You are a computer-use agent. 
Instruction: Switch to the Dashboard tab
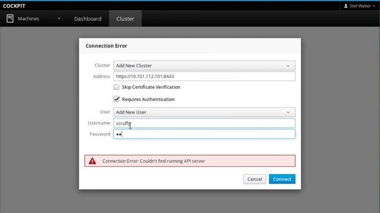coord(88,18)
